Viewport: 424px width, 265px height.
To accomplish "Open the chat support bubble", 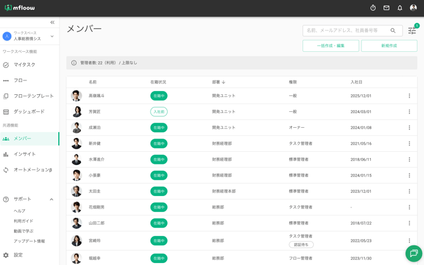I will click(x=414, y=254).
